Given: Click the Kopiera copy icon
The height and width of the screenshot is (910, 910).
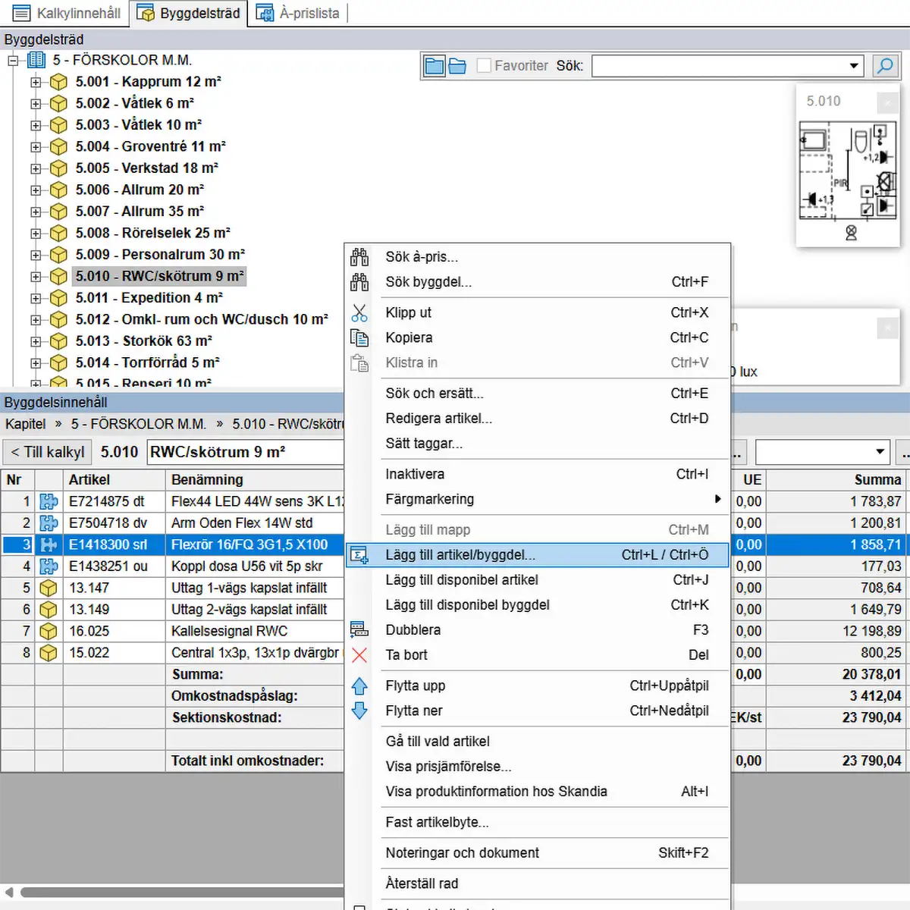Looking at the screenshot, I should click(x=359, y=337).
